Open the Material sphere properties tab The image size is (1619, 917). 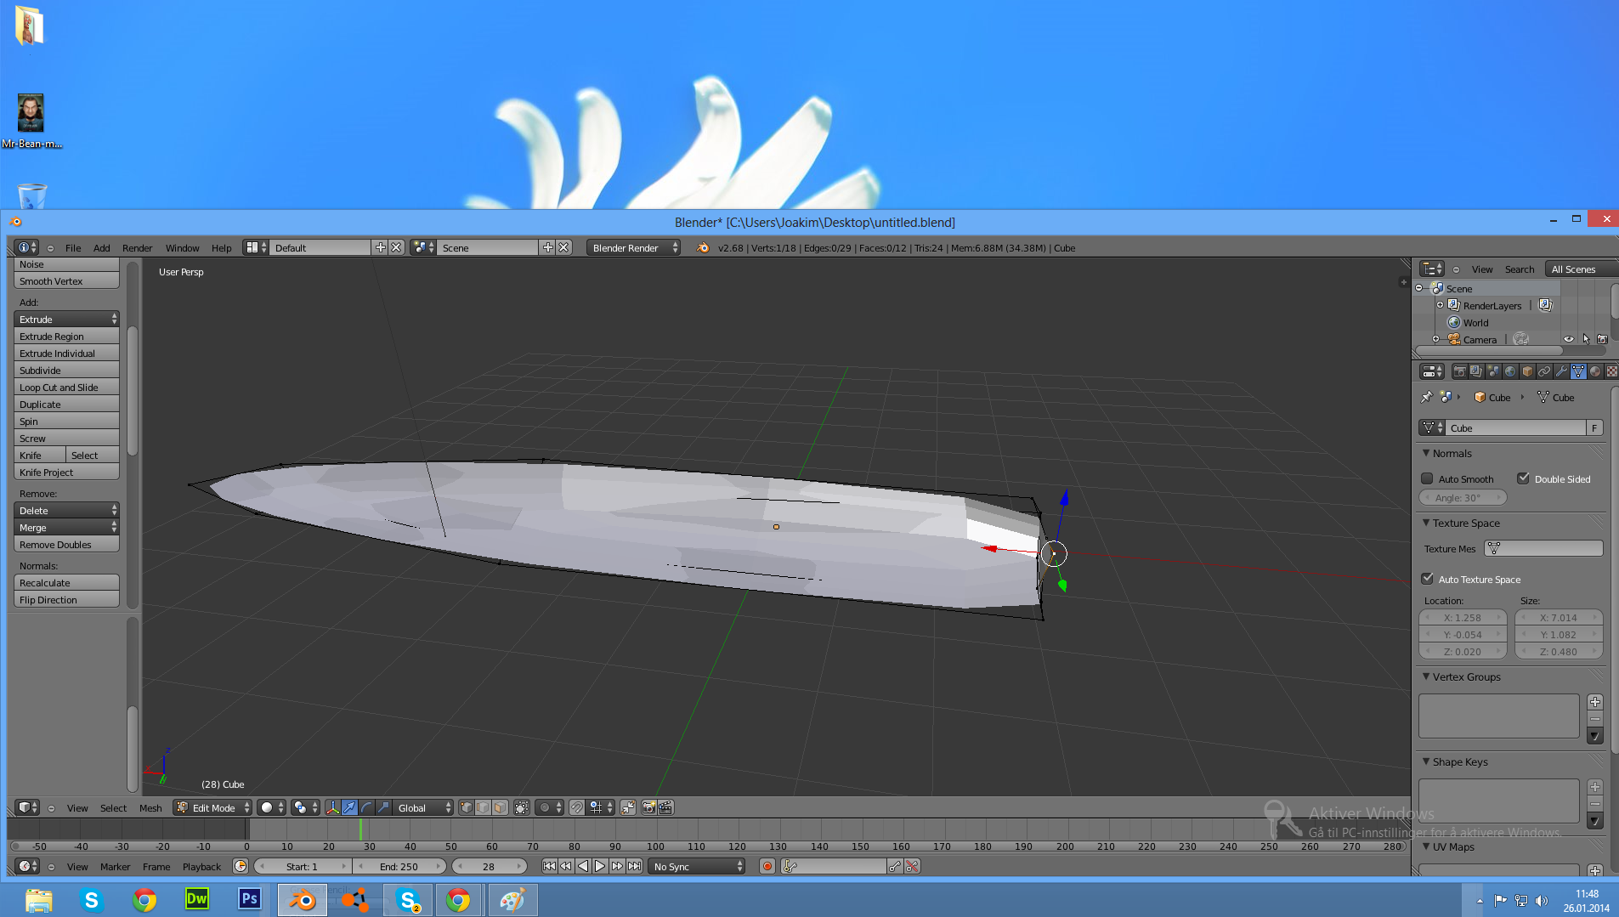click(1595, 371)
